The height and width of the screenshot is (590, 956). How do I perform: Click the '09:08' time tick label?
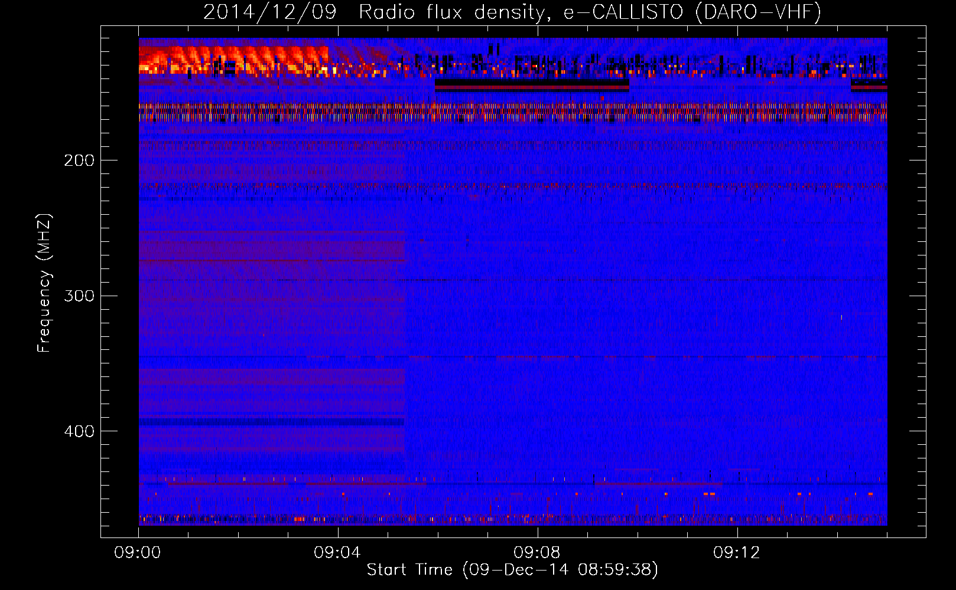click(537, 553)
